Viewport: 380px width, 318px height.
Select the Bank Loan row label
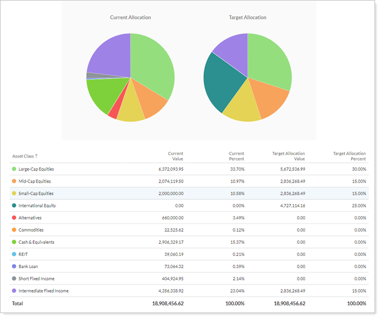tap(29, 266)
